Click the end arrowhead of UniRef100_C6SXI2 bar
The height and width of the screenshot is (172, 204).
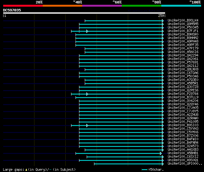163,157
